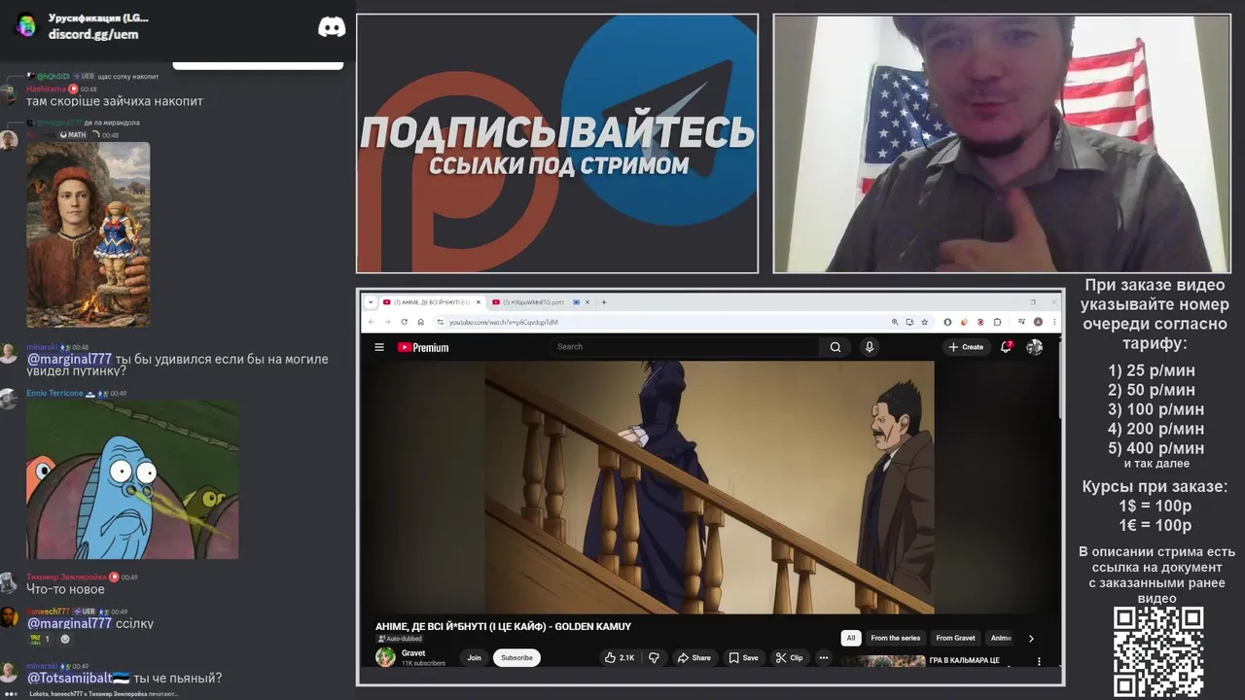The height and width of the screenshot is (700, 1245).
Task: Click message там скоріше зайчиха накопит
Action: click(115, 101)
